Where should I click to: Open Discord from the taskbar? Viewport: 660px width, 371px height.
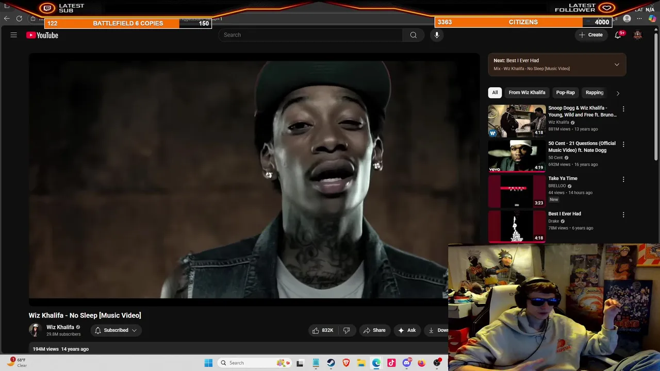pyautogui.click(x=406, y=363)
